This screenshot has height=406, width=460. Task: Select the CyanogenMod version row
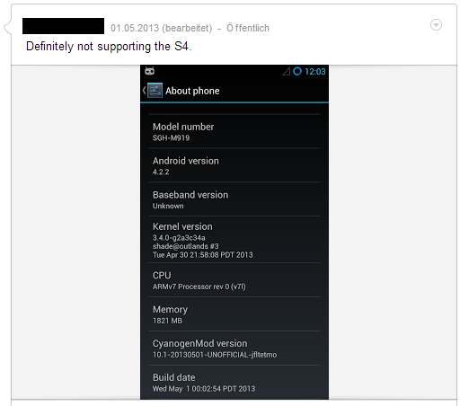pos(234,349)
